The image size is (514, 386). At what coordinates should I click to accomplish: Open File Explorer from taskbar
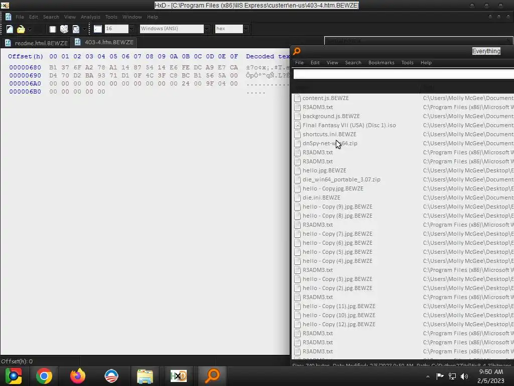[x=145, y=376]
